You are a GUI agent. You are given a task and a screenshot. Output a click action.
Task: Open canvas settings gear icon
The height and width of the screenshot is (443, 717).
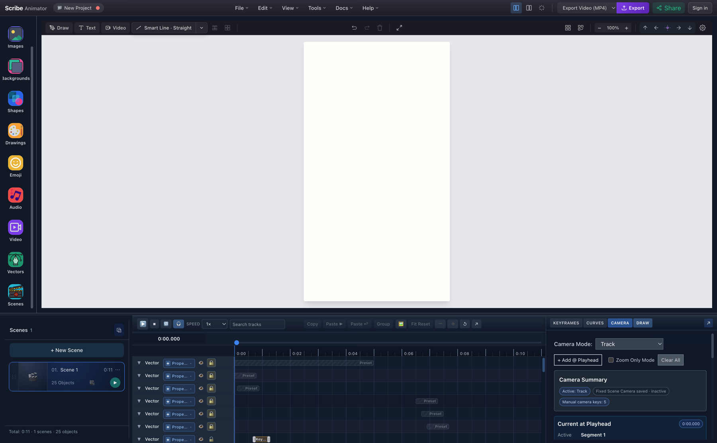703,28
